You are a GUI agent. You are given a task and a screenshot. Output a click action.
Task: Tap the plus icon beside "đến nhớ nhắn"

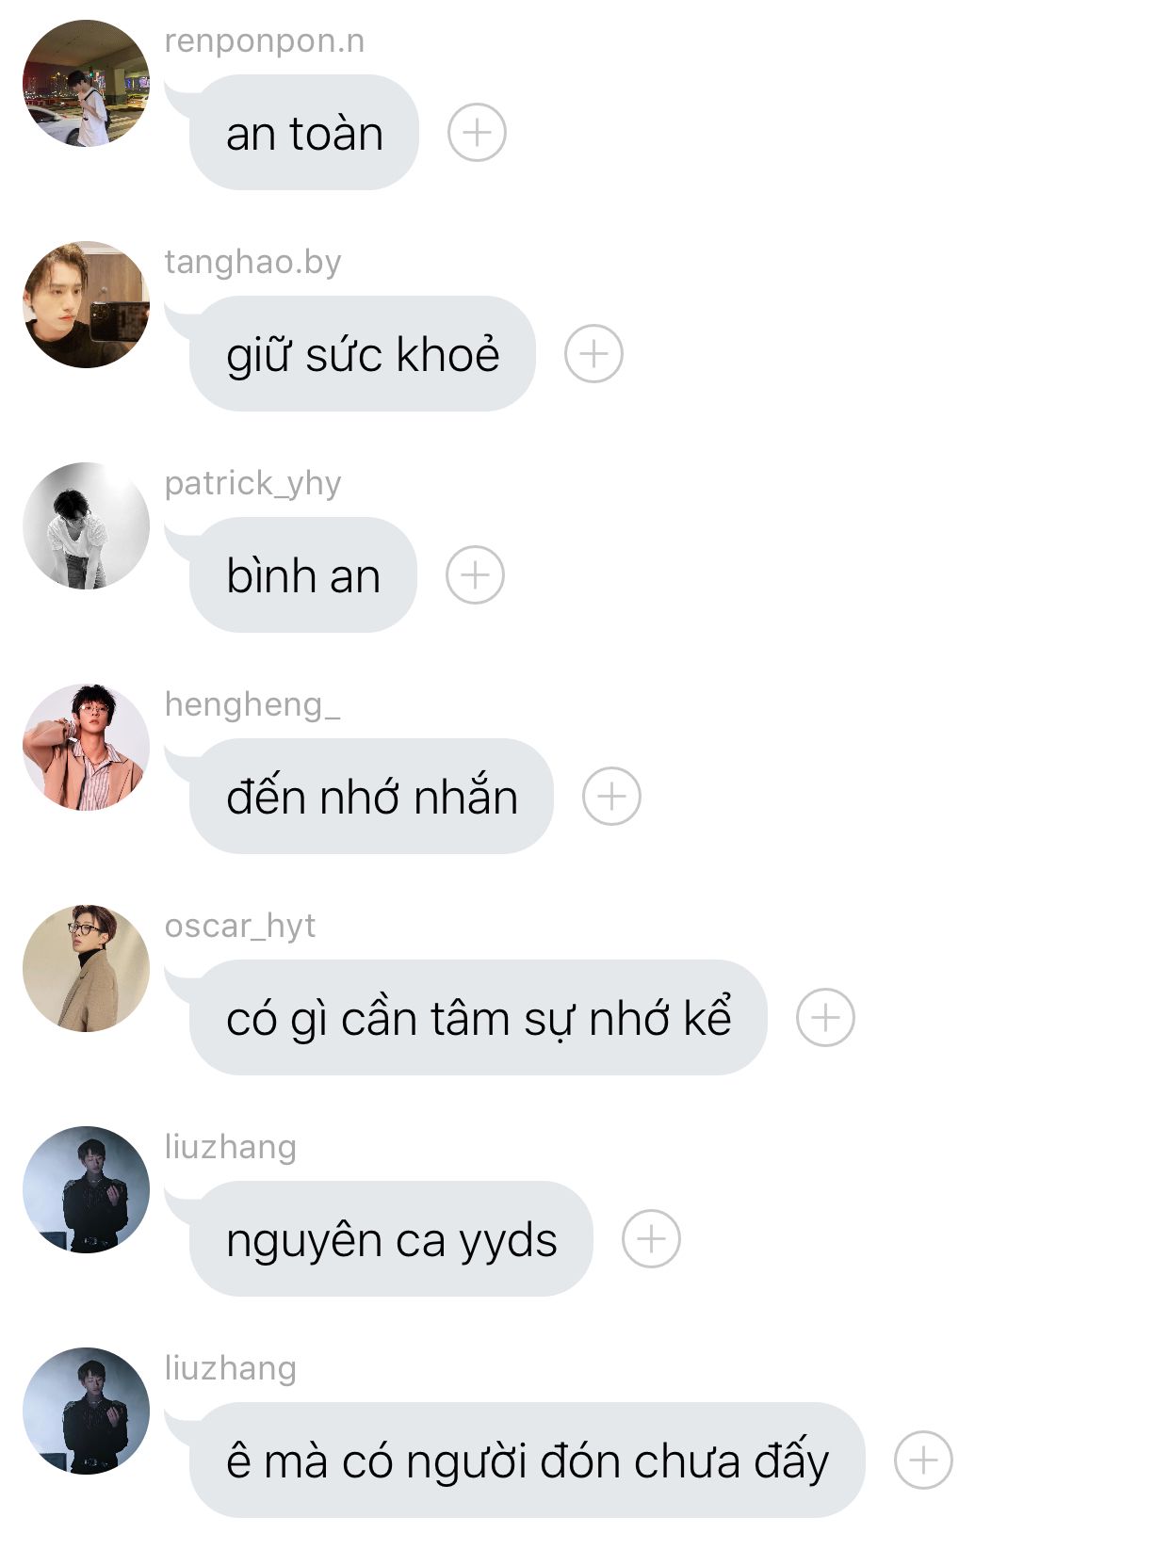611,797
